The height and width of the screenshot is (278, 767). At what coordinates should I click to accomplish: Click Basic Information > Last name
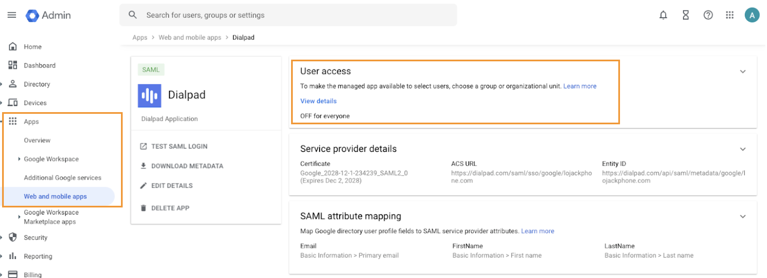(649, 255)
